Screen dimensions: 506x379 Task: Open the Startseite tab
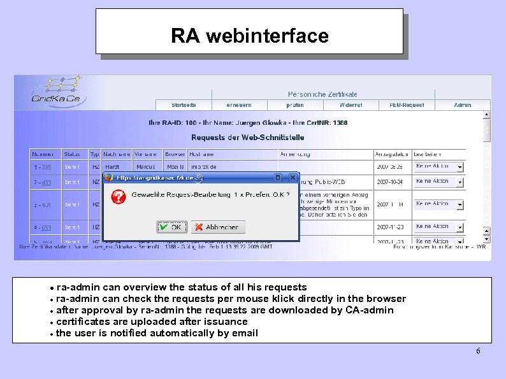pos(184,105)
